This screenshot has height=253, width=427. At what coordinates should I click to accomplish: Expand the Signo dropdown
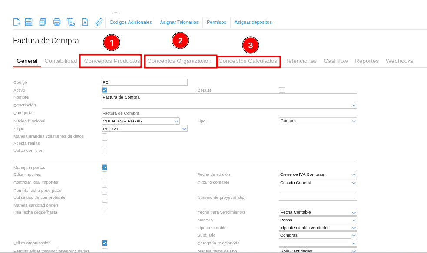pyautogui.click(x=144, y=129)
